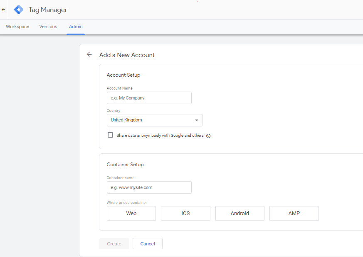363x257 pixels.
Task: Choose iOS as container platform
Action: (x=186, y=213)
